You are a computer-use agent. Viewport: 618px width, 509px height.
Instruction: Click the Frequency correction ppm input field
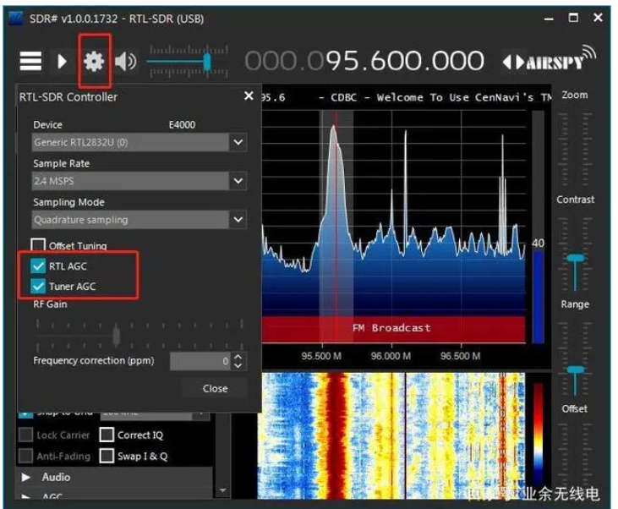(x=200, y=361)
